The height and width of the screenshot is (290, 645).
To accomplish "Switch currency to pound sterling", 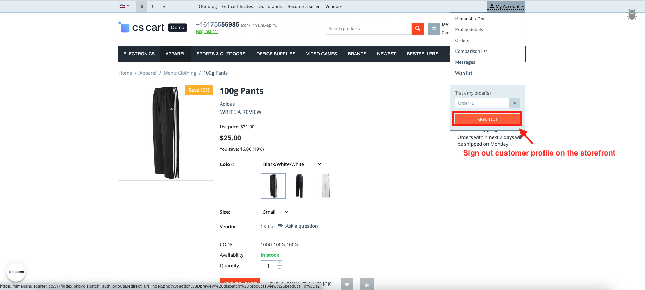I will tap(165, 6).
